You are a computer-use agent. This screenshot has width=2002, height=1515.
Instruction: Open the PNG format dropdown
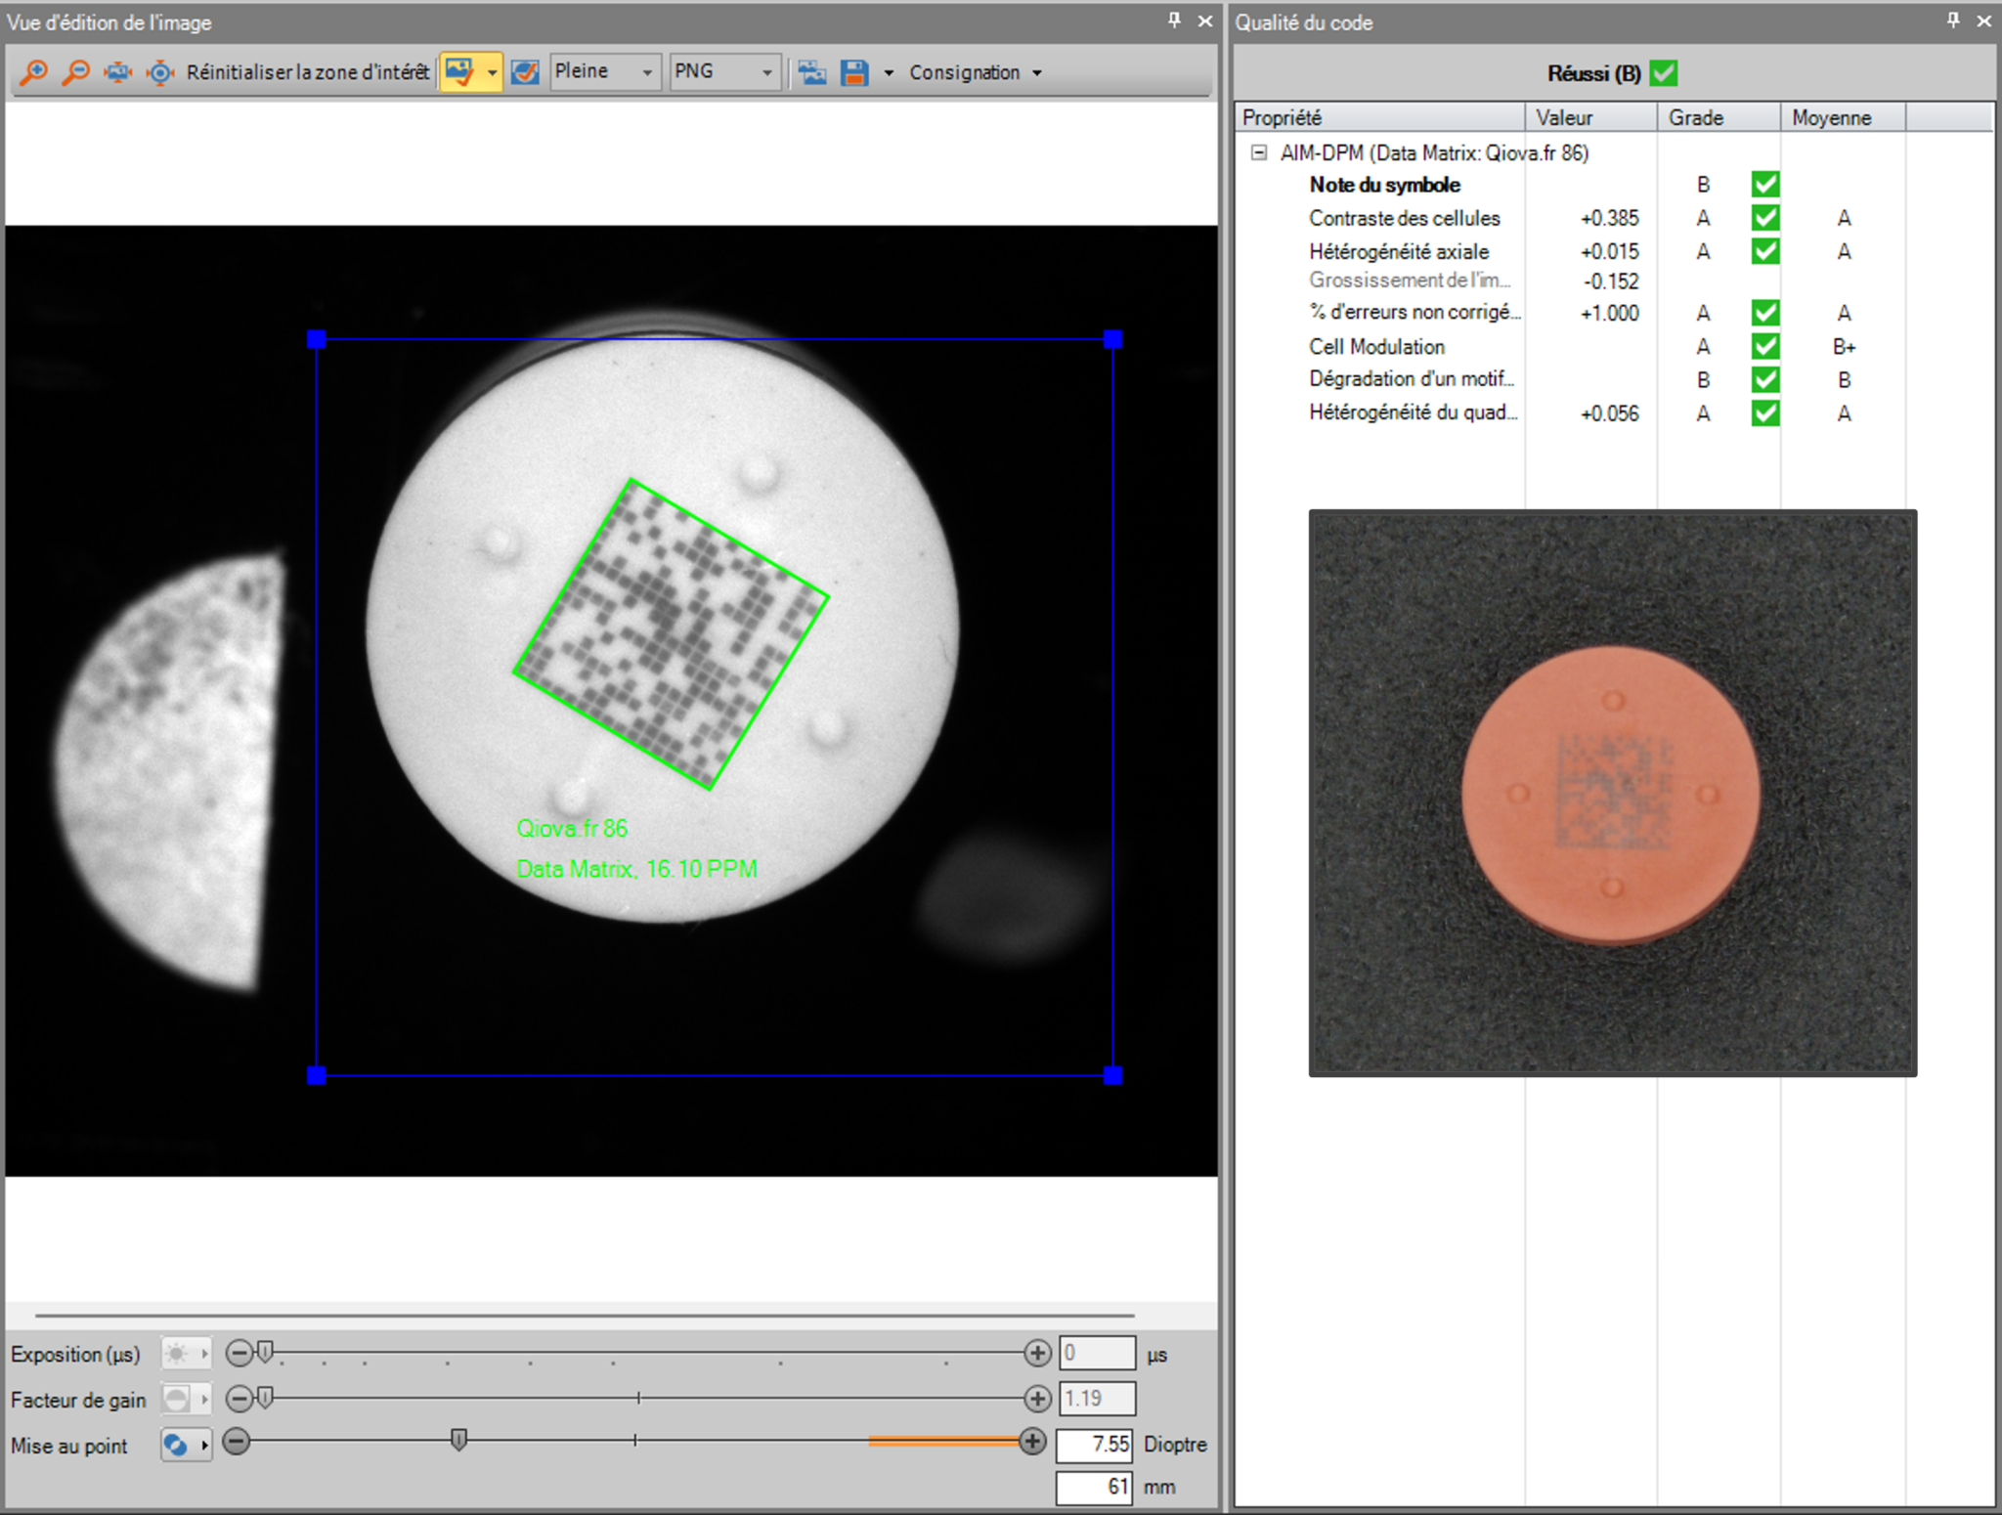pyautogui.click(x=724, y=71)
